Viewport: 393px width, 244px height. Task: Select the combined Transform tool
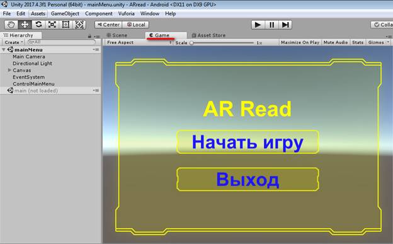(x=79, y=25)
